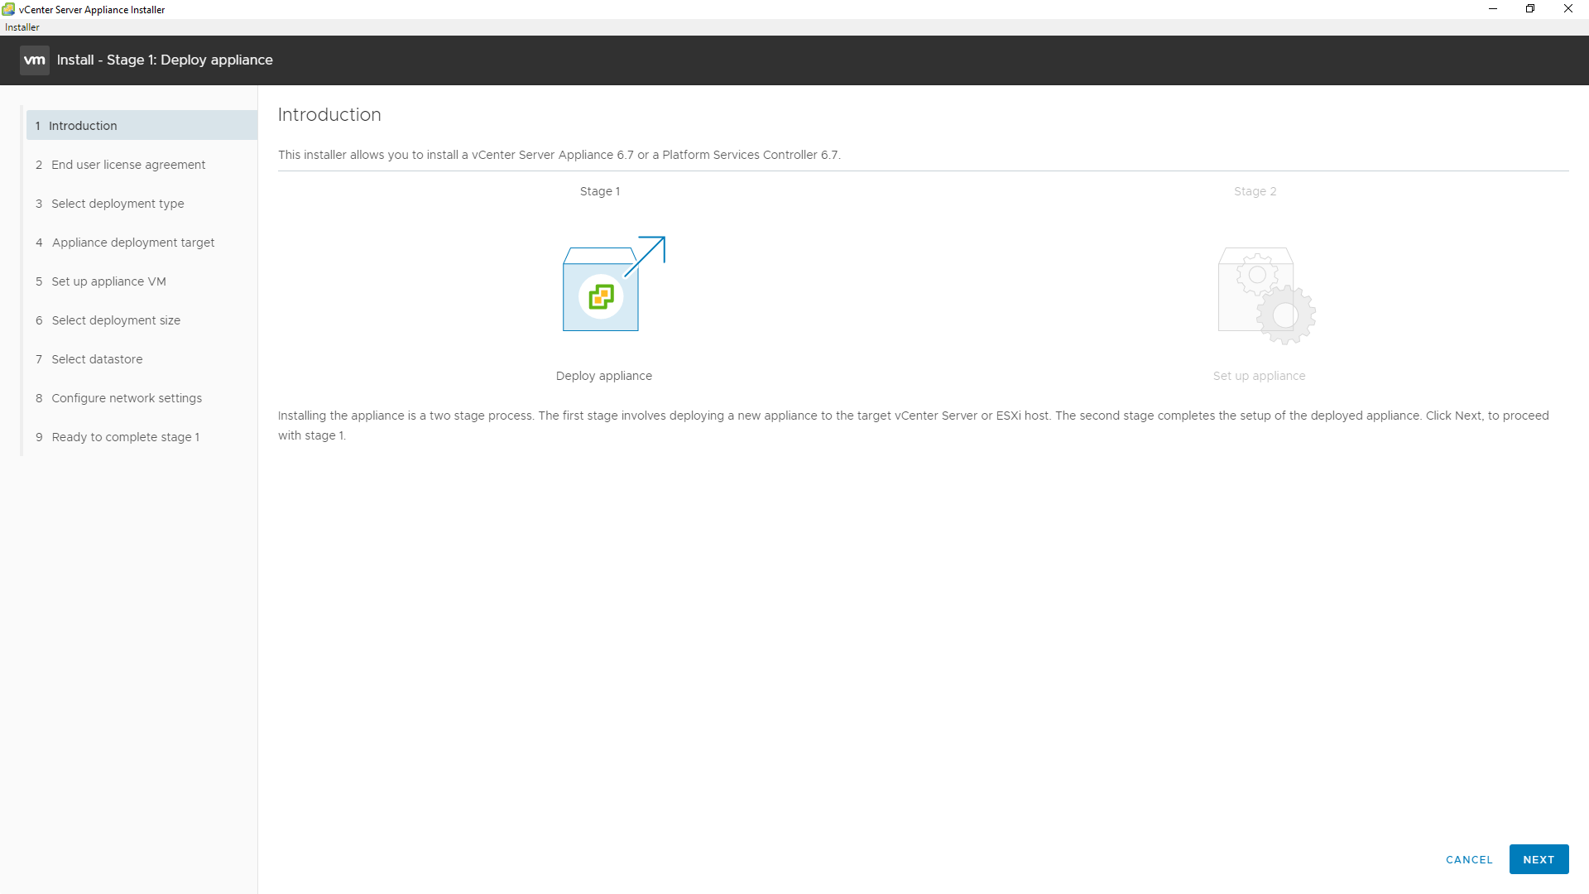The height and width of the screenshot is (894, 1589).
Task: Click the Stage 2 label
Action: 1255,191
